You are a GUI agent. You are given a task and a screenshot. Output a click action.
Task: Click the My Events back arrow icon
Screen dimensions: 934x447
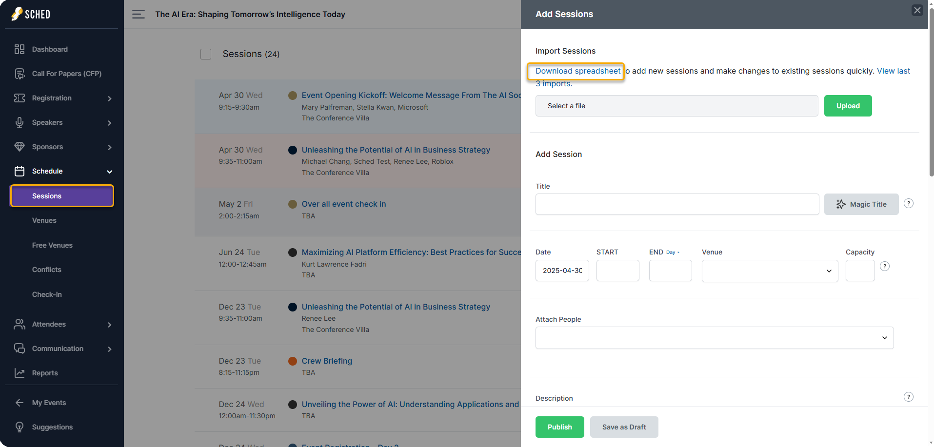pos(20,403)
